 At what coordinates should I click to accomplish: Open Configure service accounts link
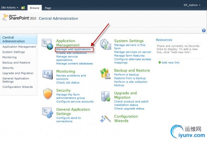(75, 101)
